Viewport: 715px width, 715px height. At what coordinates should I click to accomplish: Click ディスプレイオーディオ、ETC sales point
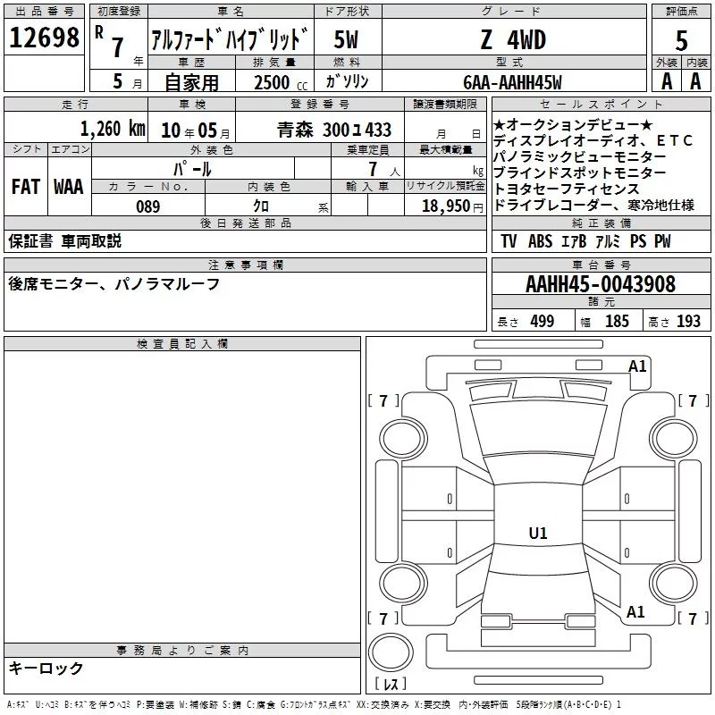click(593, 141)
